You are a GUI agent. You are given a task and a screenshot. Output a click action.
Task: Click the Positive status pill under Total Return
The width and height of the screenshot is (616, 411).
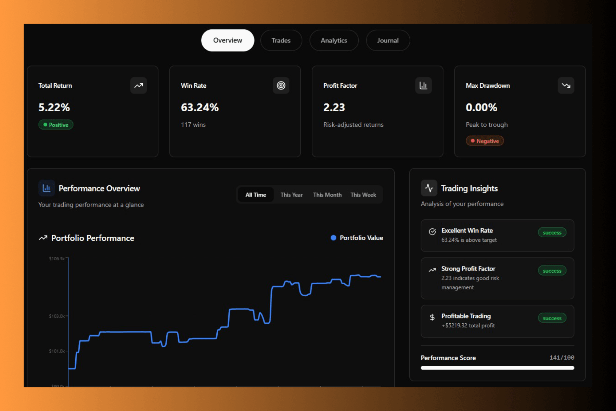(x=56, y=125)
